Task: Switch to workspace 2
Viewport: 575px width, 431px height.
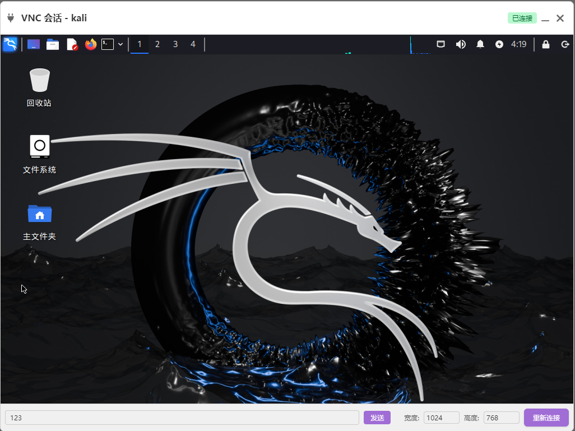Action: [x=157, y=44]
